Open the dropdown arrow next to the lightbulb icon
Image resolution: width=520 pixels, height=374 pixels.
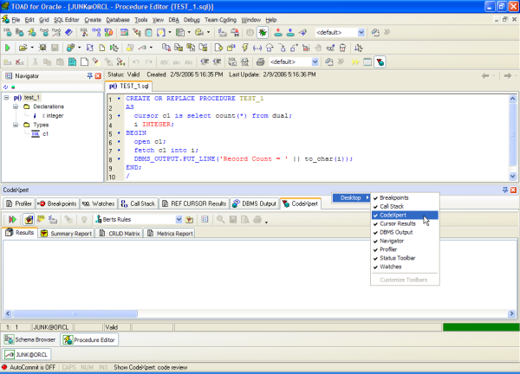pyautogui.click(x=170, y=32)
